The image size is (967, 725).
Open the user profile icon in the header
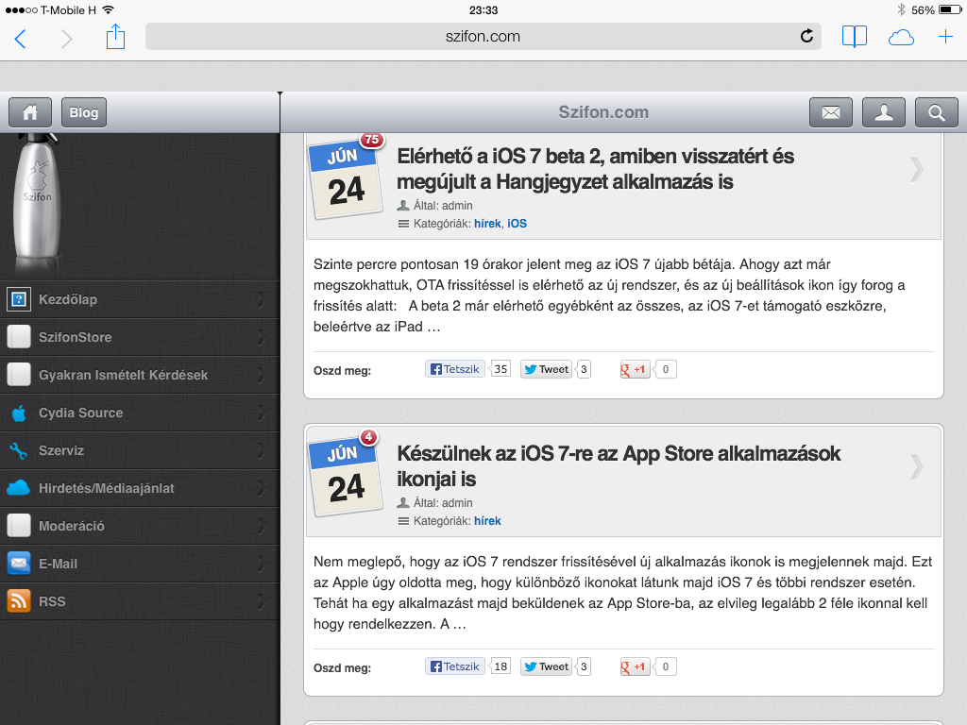pyautogui.click(x=884, y=112)
